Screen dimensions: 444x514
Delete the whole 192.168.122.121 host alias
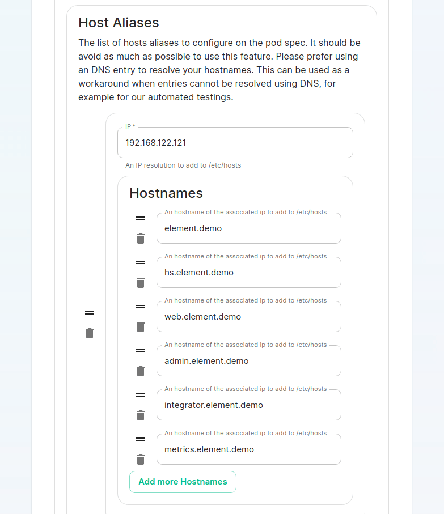coord(90,333)
